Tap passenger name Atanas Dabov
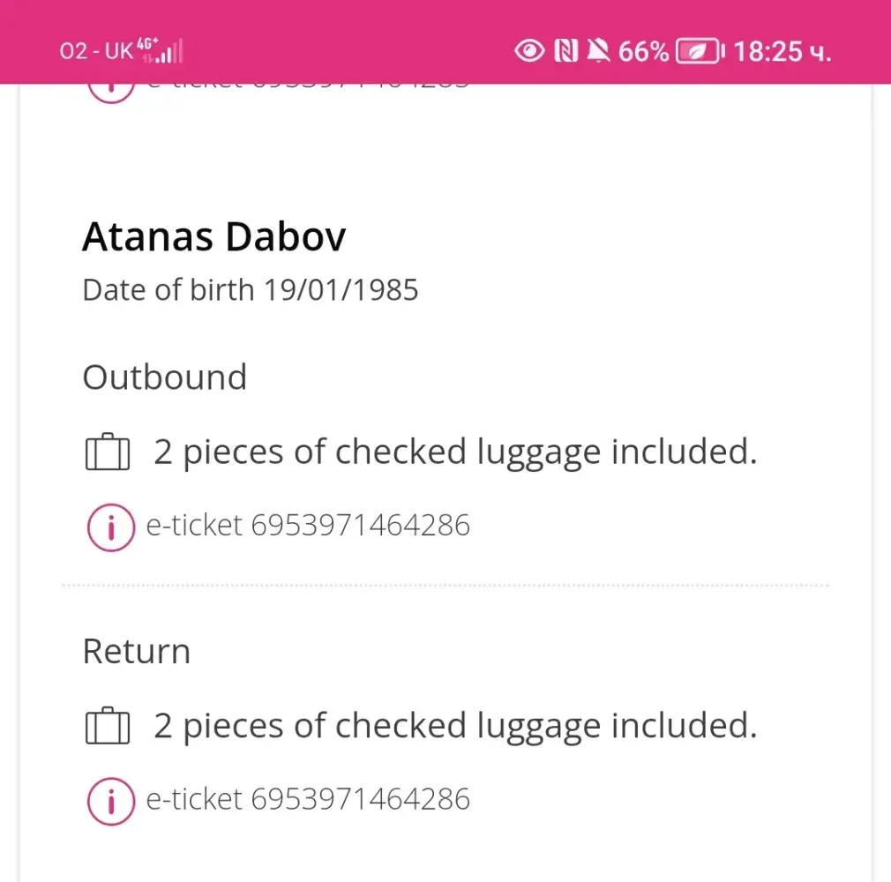 click(x=214, y=237)
